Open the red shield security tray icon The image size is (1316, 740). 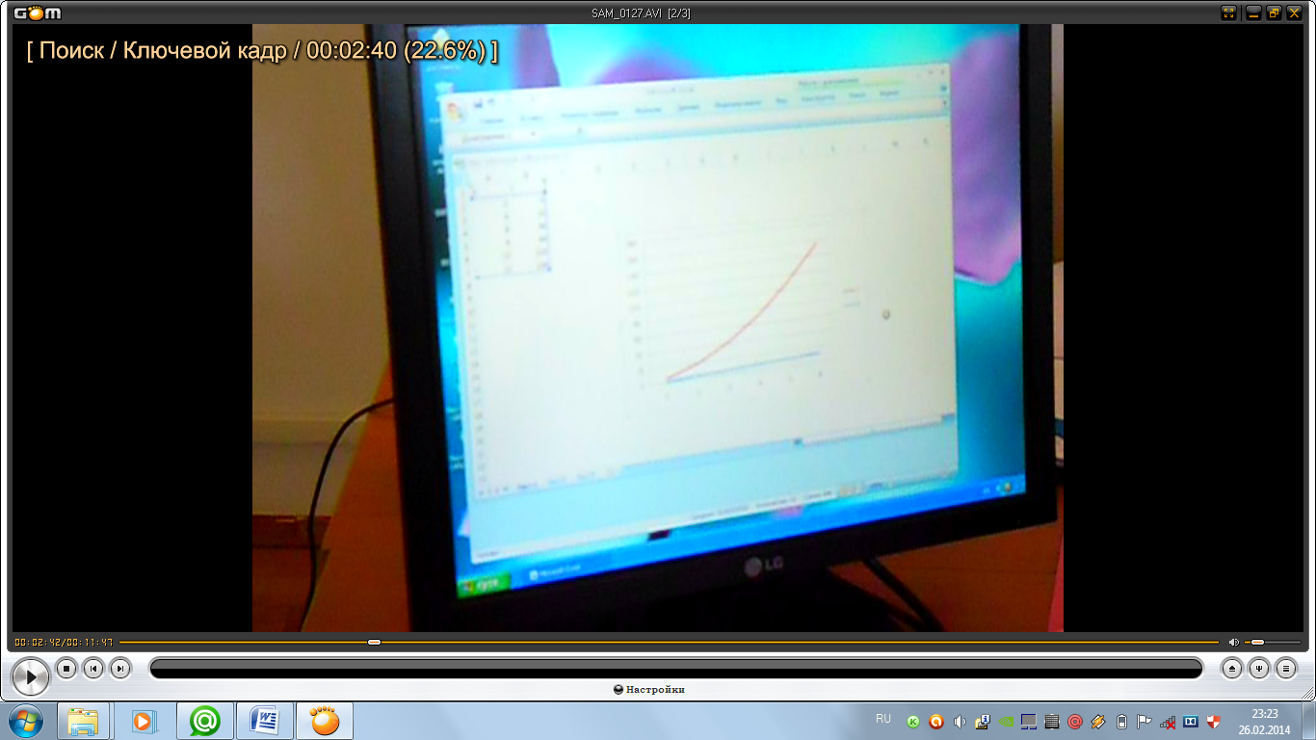[x=1214, y=721]
